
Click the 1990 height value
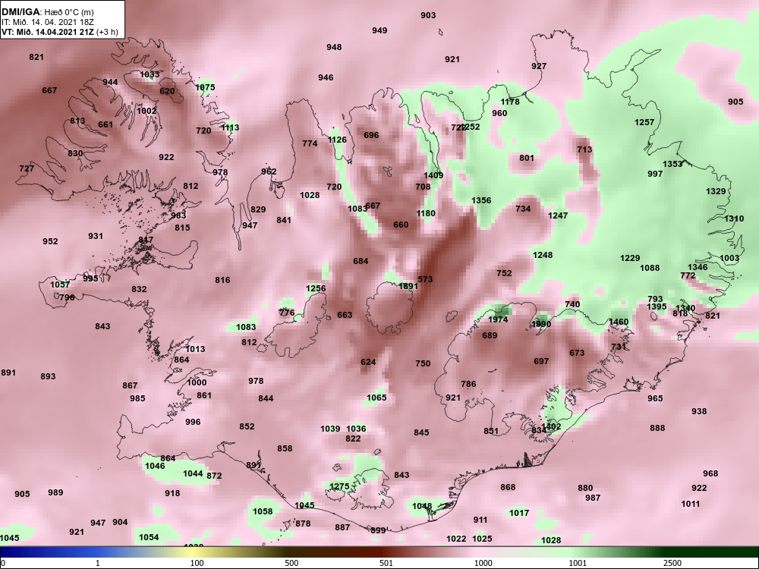click(541, 324)
